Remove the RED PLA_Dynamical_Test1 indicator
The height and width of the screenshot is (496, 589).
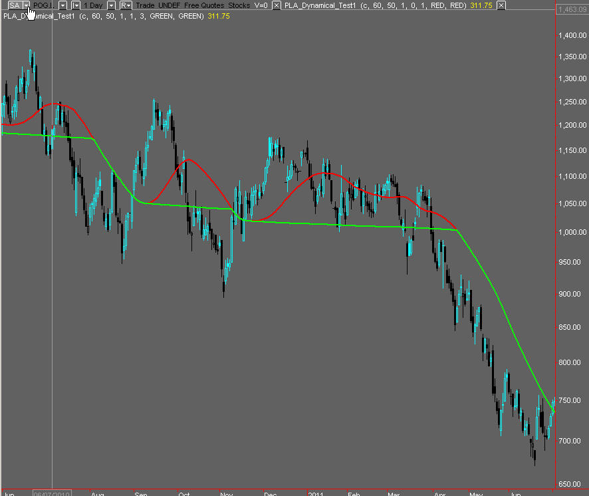[501, 5]
